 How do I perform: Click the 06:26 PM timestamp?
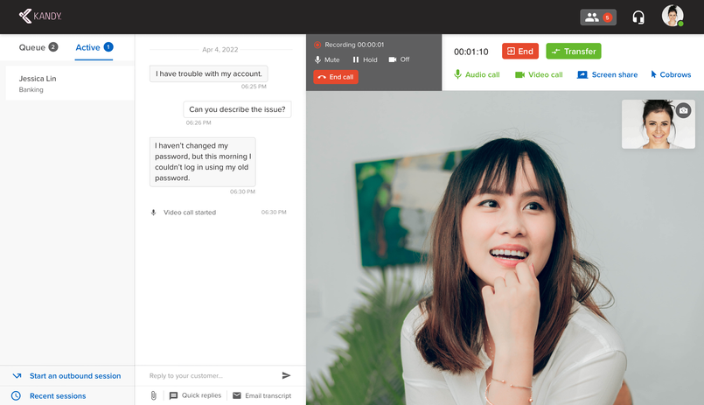[199, 122]
